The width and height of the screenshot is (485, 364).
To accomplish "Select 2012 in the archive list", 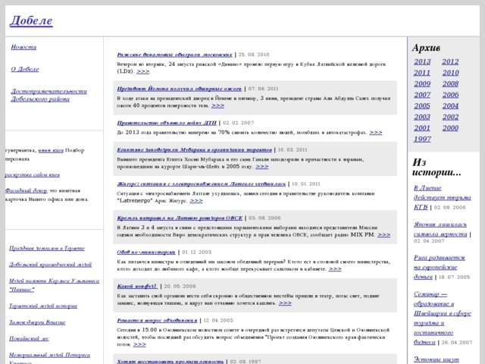I will (450, 62).
